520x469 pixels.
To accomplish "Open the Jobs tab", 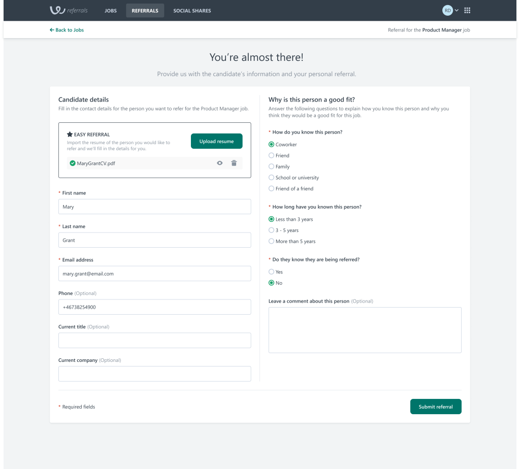I will coord(110,11).
